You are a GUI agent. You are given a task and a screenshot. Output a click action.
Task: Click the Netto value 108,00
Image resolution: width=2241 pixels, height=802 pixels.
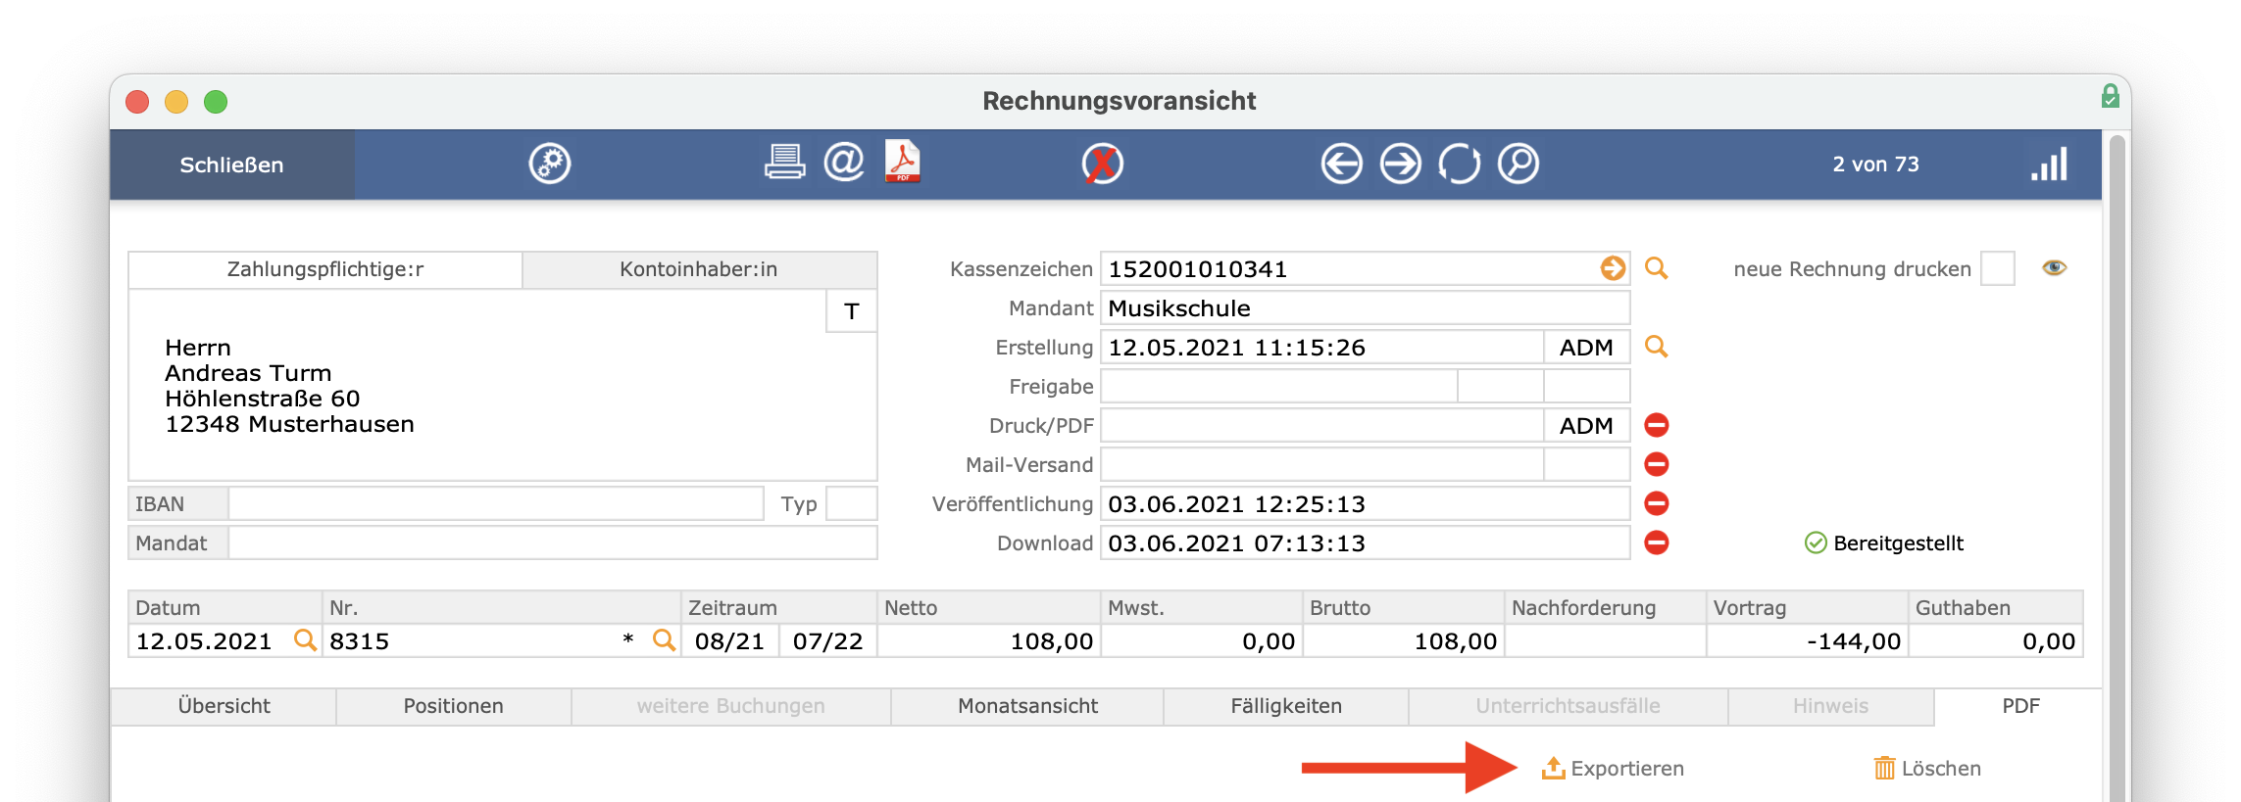[x=988, y=640]
